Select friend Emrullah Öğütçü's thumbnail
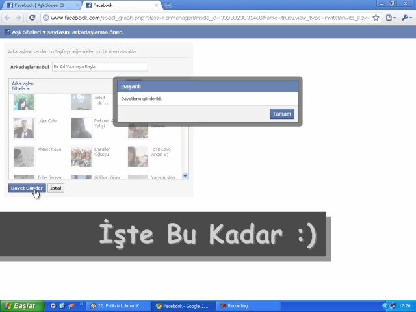This screenshot has width=416, height=312. click(81, 157)
